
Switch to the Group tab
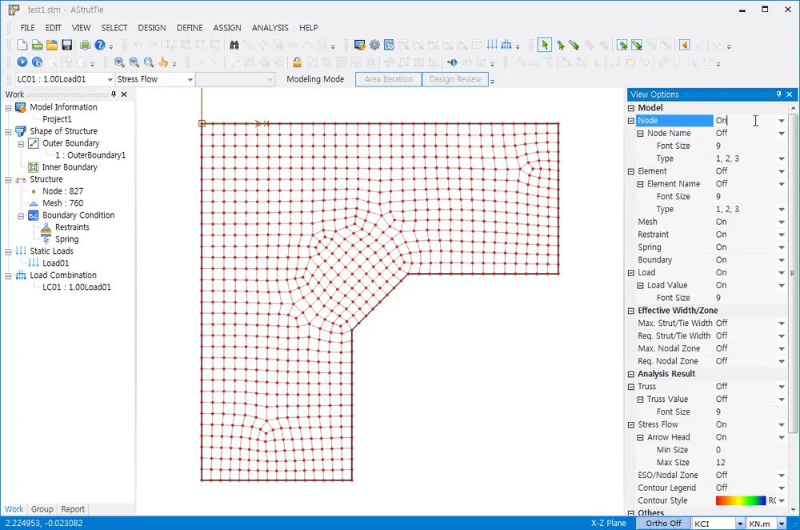42,509
